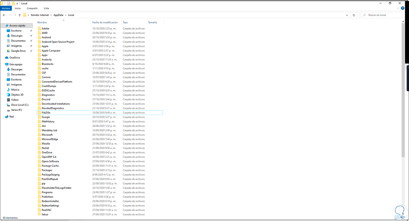The width and height of the screenshot is (409, 221).
Task: Select the Microsoft folder name
Action: pyautogui.click(x=47, y=135)
